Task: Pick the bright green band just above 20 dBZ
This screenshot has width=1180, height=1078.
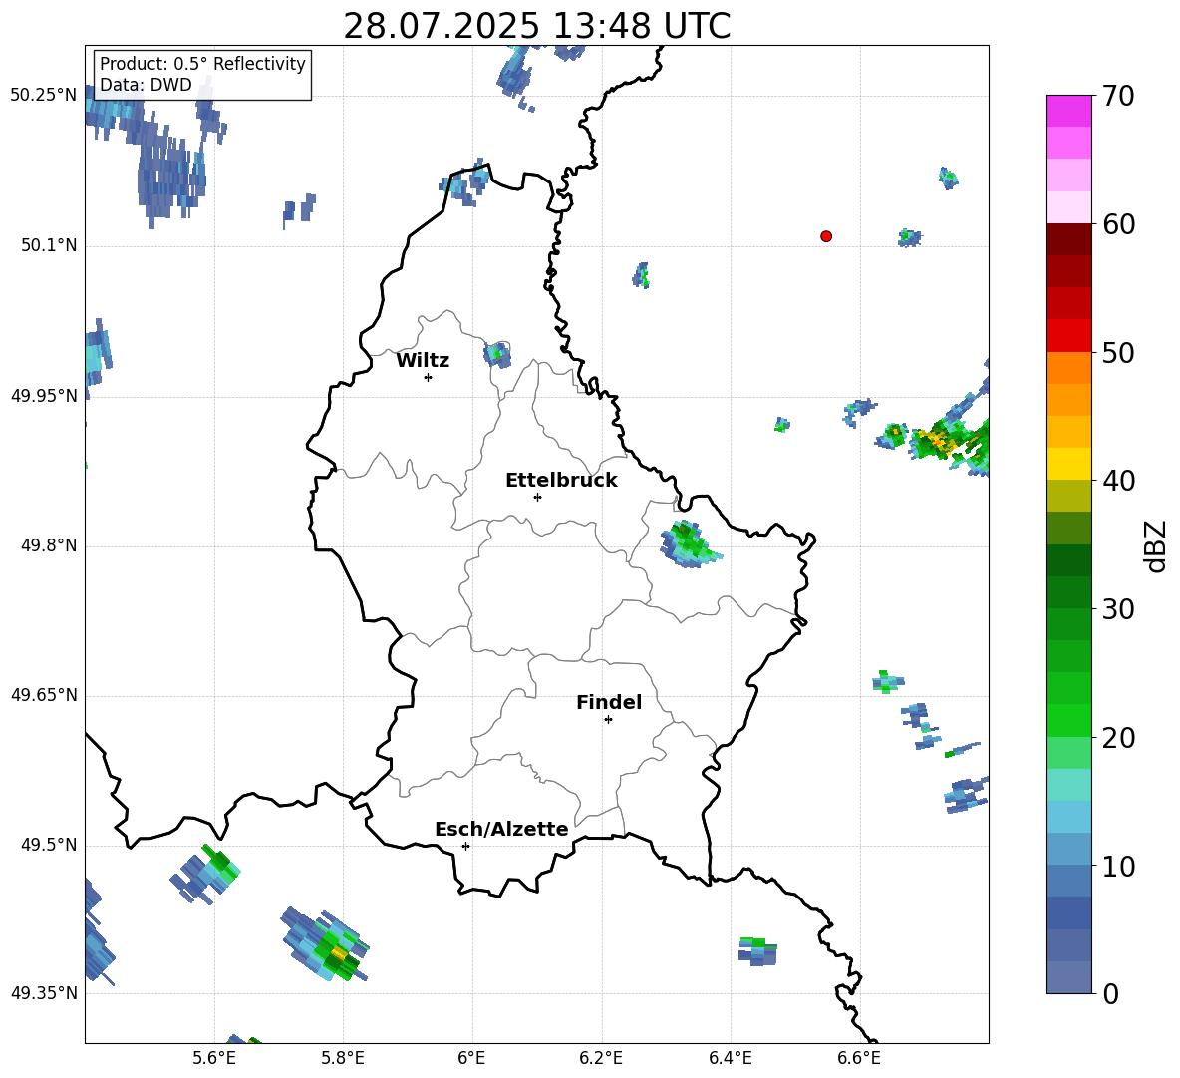Action: pyautogui.click(x=1068, y=720)
